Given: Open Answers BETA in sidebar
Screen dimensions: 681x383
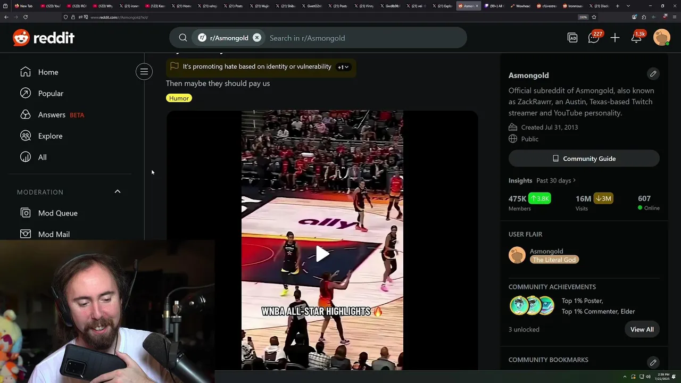Looking at the screenshot, I should coord(52,114).
